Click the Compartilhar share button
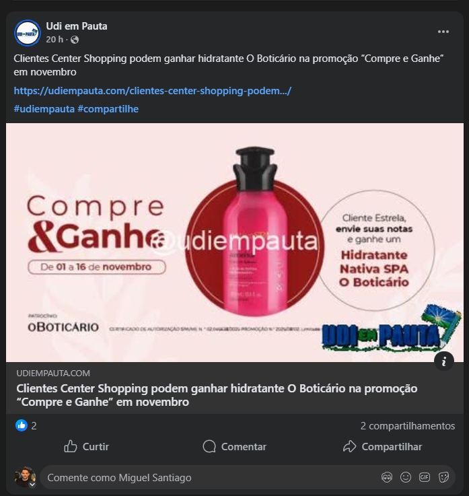 pyautogui.click(x=382, y=447)
